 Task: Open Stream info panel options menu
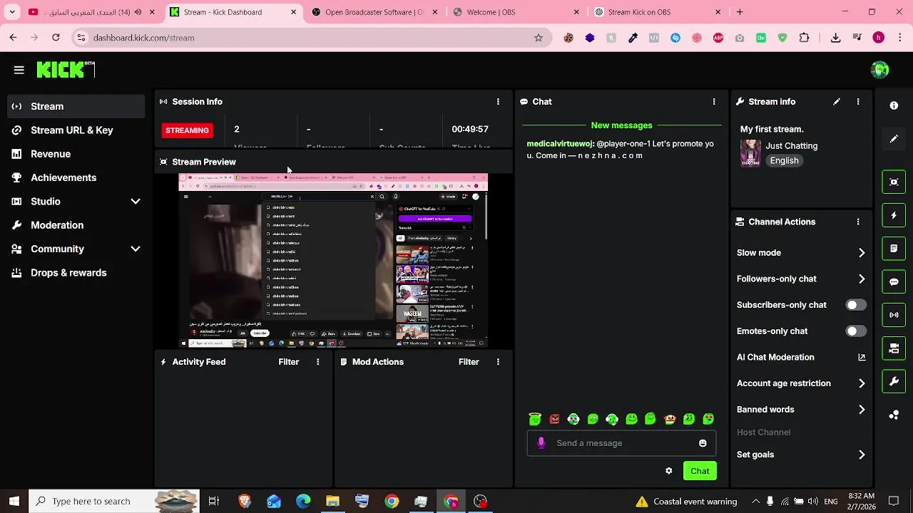click(858, 102)
